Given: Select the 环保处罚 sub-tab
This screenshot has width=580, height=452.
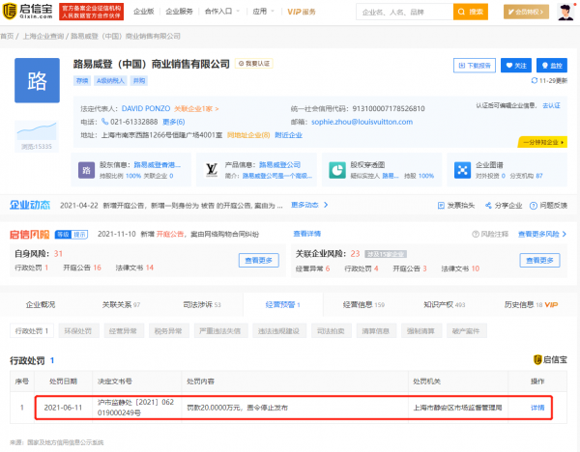Looking at the screenshot, I should pos(77,330).
